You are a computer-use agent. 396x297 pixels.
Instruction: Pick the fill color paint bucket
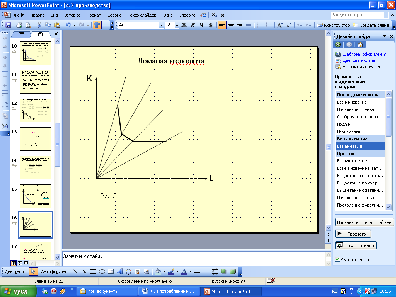(158, 271)
